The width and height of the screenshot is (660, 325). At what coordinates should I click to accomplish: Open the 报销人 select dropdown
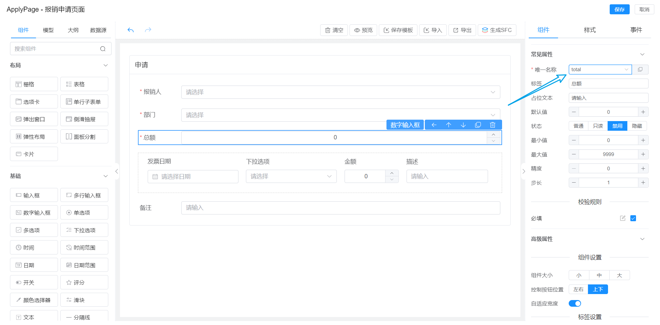coord(340,92)
